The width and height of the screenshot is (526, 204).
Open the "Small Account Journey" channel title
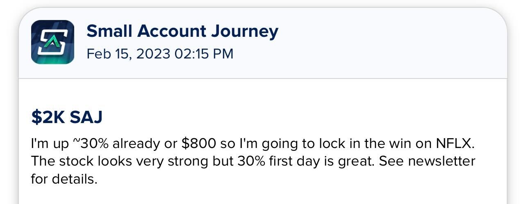182,31
